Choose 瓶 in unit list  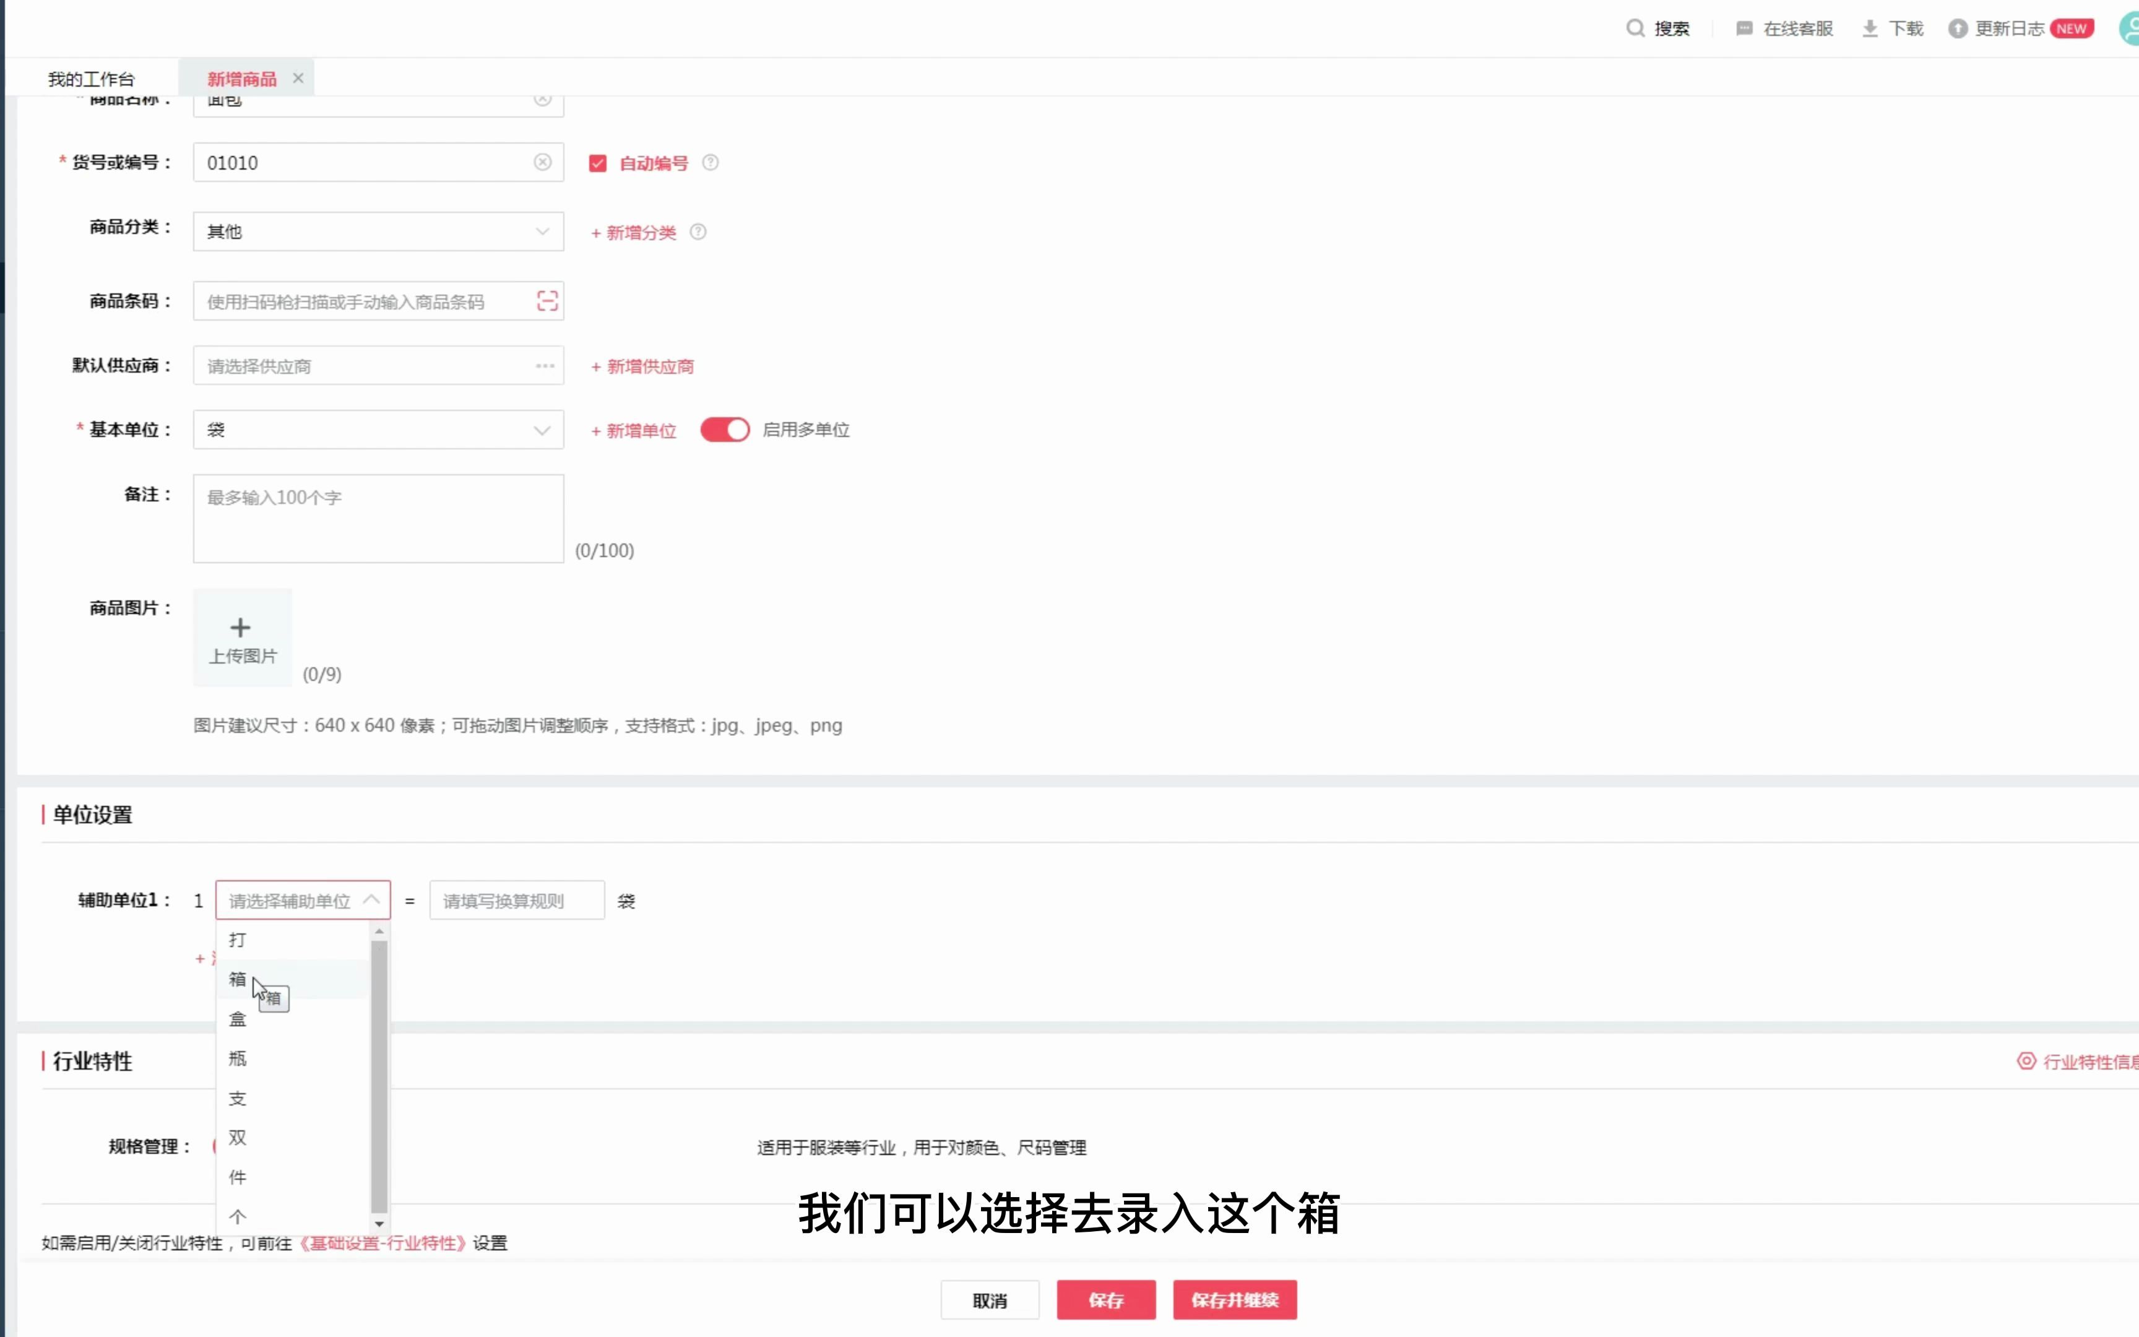[293, 1058]
